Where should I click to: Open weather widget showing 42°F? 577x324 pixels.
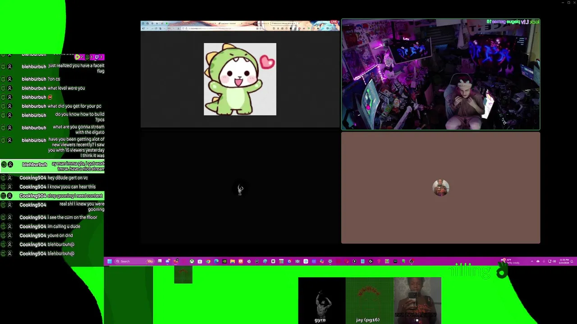(x=511, y=261)
